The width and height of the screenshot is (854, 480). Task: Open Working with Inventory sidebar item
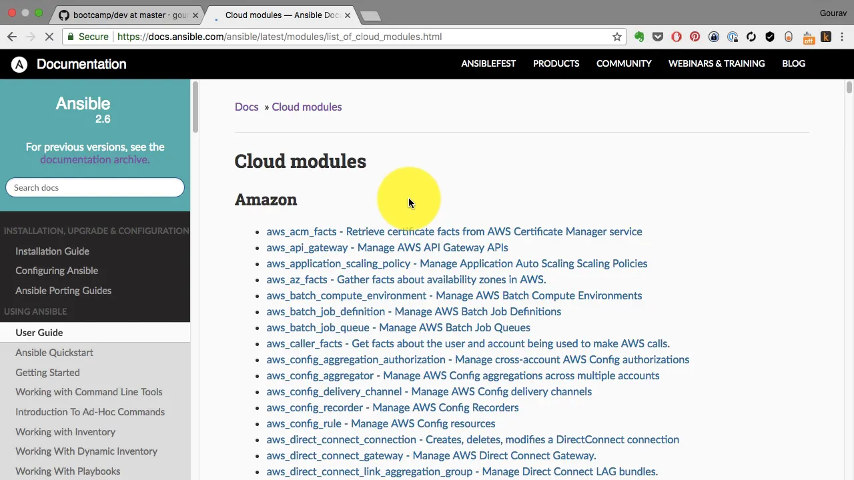pos(65,432)
